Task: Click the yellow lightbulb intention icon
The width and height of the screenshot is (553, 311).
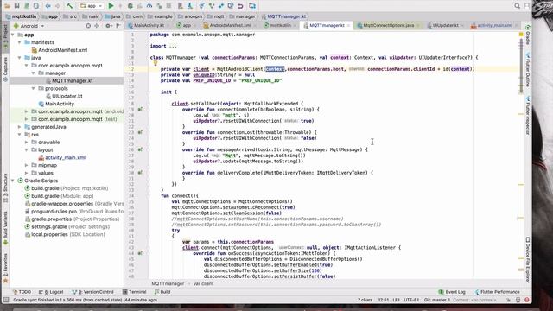Action: pyautogui.click(x=155, y=63)
